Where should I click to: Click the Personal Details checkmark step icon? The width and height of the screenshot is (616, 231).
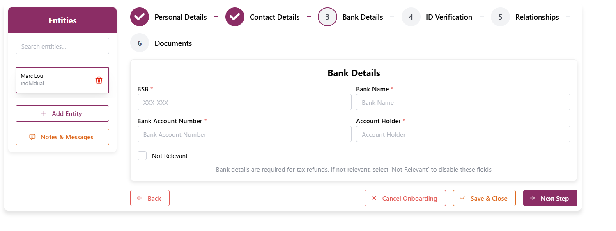(140, 17)
